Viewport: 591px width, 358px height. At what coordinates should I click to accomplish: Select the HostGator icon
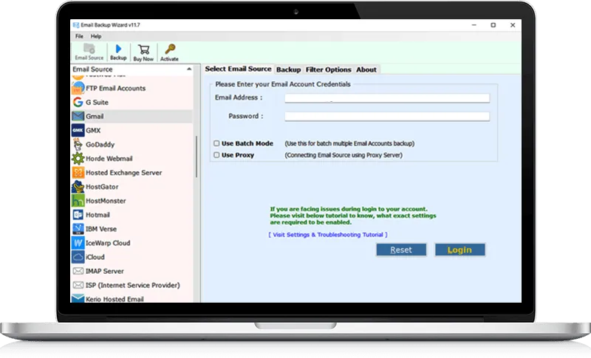(x=78, y=187)
